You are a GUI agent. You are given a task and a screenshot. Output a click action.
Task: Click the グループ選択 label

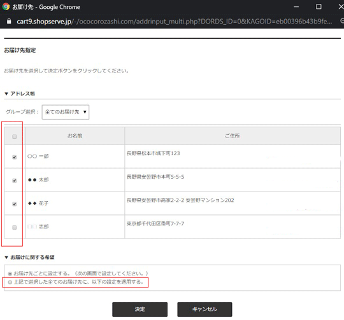[22, 112]
